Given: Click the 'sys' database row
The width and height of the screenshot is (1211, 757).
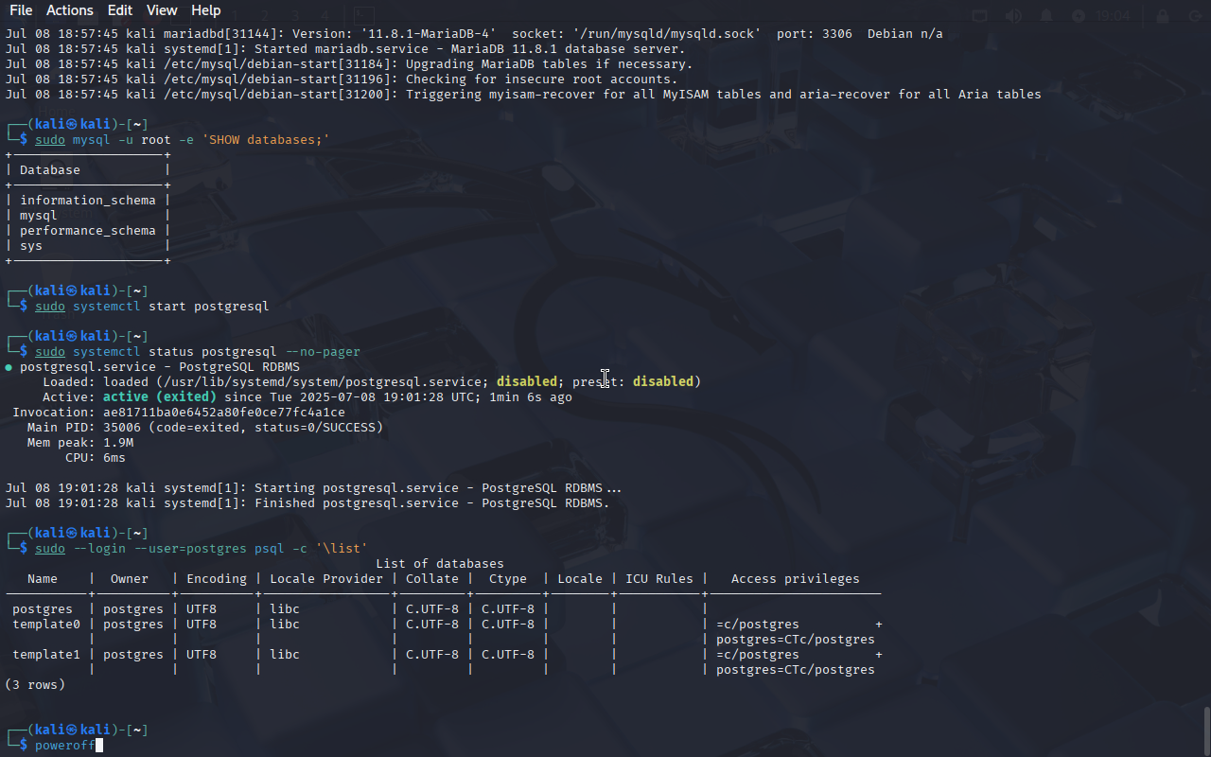Looking at the screenshot, I should (x=31, y=246).
